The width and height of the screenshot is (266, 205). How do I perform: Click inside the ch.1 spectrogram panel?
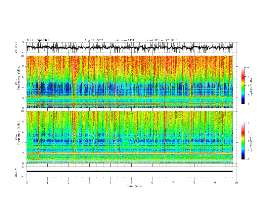click(129, 82)
